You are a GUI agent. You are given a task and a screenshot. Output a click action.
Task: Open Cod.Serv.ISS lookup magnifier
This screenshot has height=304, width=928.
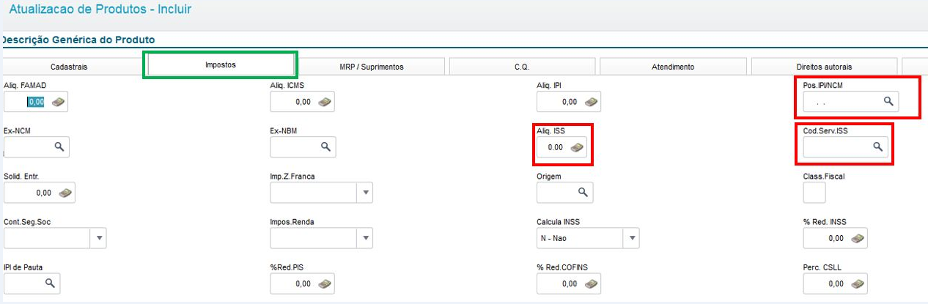(877, 147)
